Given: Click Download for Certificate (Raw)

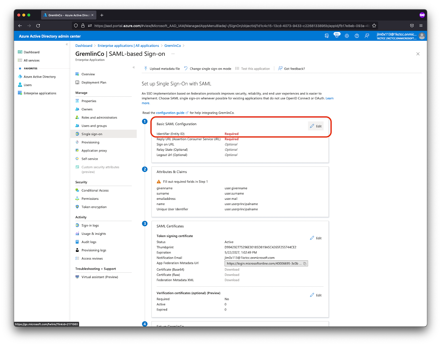Looking at the screenshot, I should pyautogui.click(x=232, y=275).
